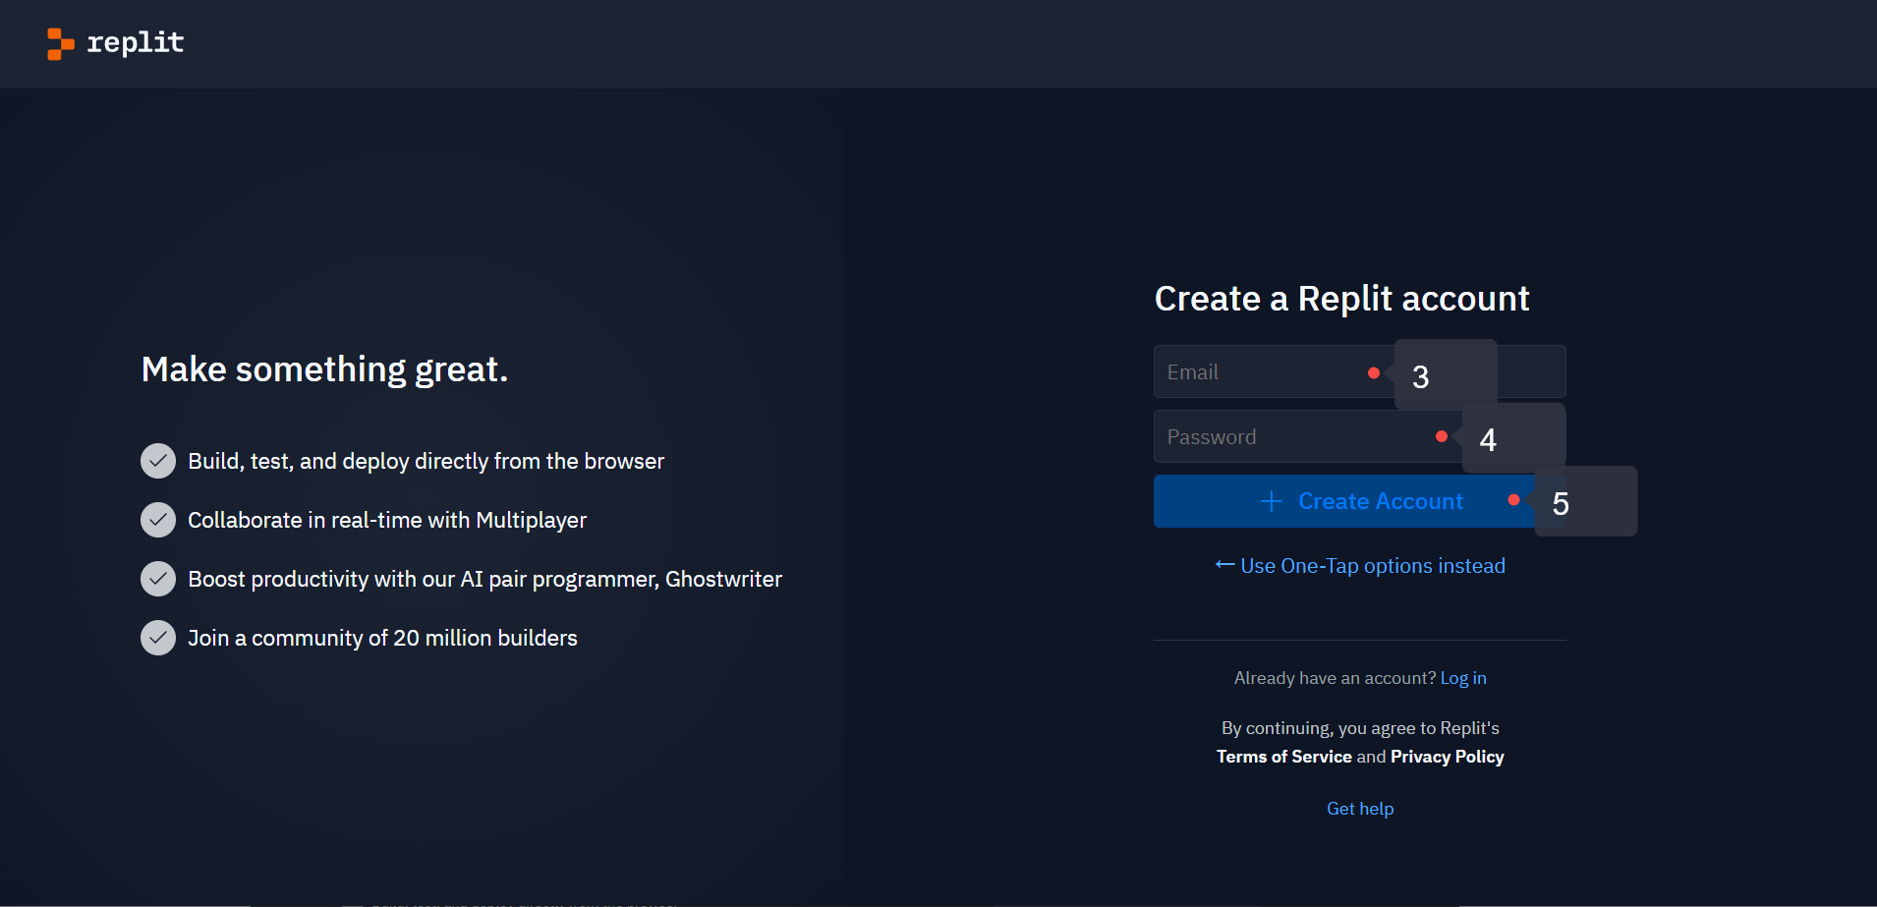This screenshot has width=1877, height=907.
Task: Select the tooltip badge numbered 4
Action: tap(1513, 438)
